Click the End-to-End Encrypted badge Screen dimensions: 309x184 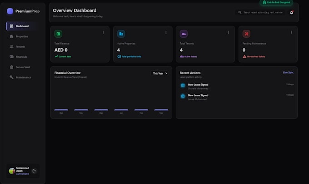coord(276,2)
